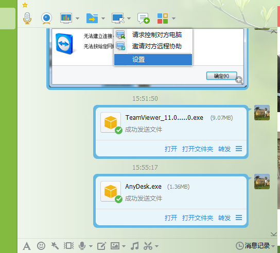Screen dimensions: 280x253
Task: Click the chat scroll-down arrow
Action: pyautogui.click(x=274, y=234)
